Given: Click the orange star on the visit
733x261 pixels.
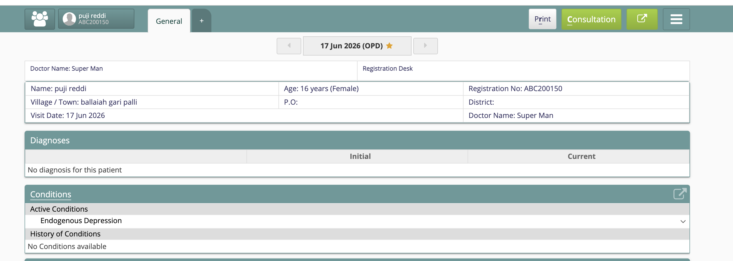Looking at the screenshot, I should (x=390, y=46).
